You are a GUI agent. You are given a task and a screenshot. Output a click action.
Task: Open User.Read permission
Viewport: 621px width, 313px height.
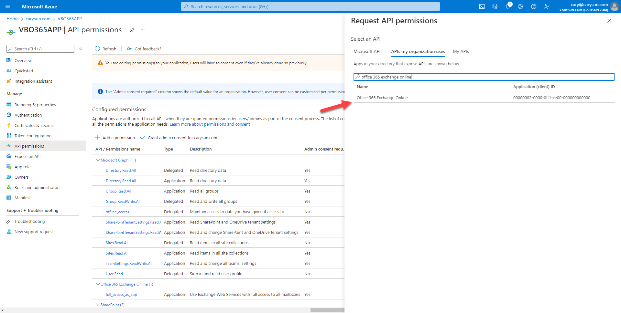[114, 274]
